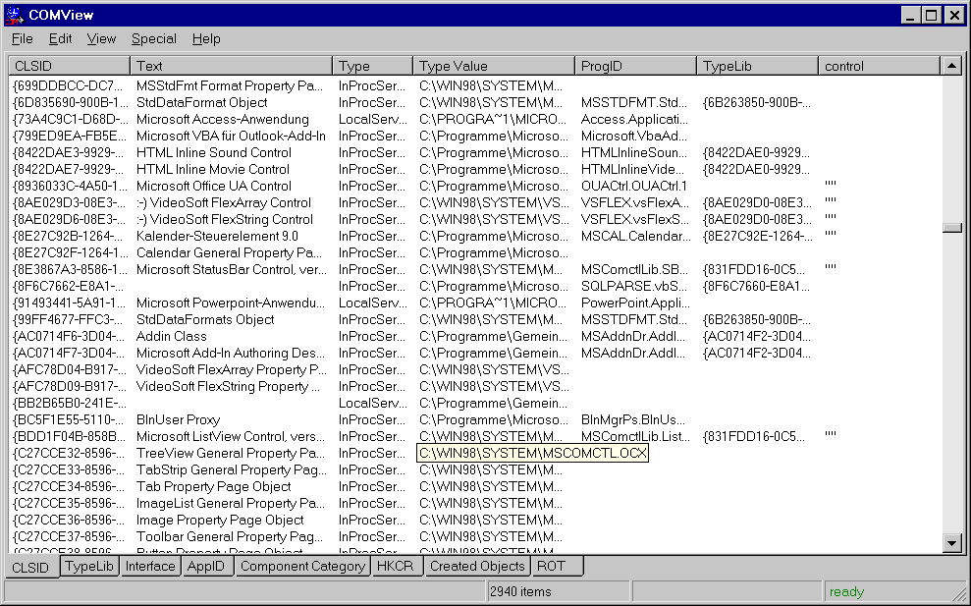Select the Microsoft StatusBar Control row
The width and height of the screenshot is (971, 606).
click(x=475, y=270)
